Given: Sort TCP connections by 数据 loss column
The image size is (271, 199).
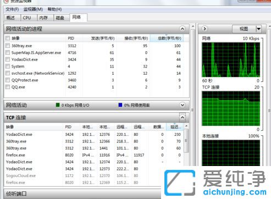Looking at the screenshot, I should (158, 127).
